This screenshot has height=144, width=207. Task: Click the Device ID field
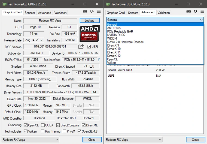pos(83,53)
